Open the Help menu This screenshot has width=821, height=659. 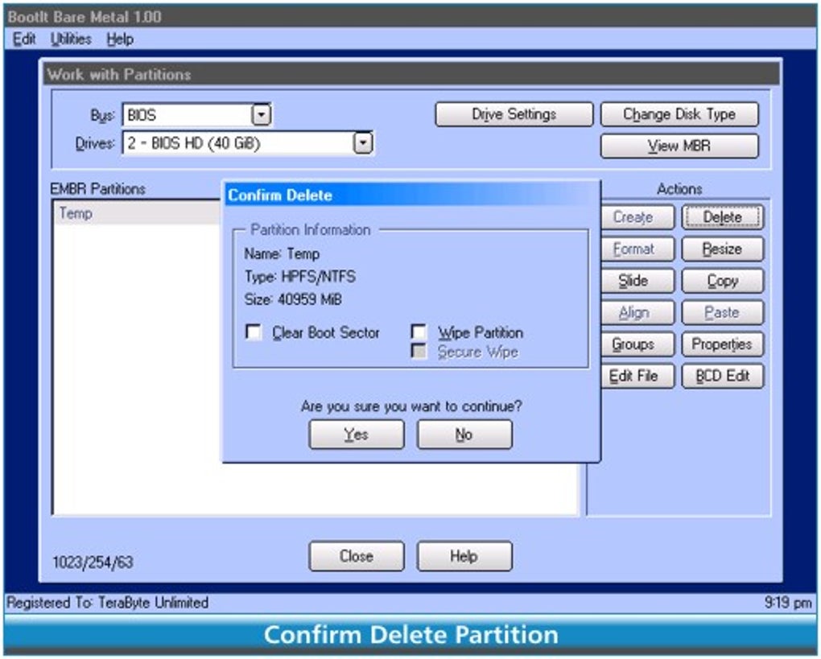[120, 39]
